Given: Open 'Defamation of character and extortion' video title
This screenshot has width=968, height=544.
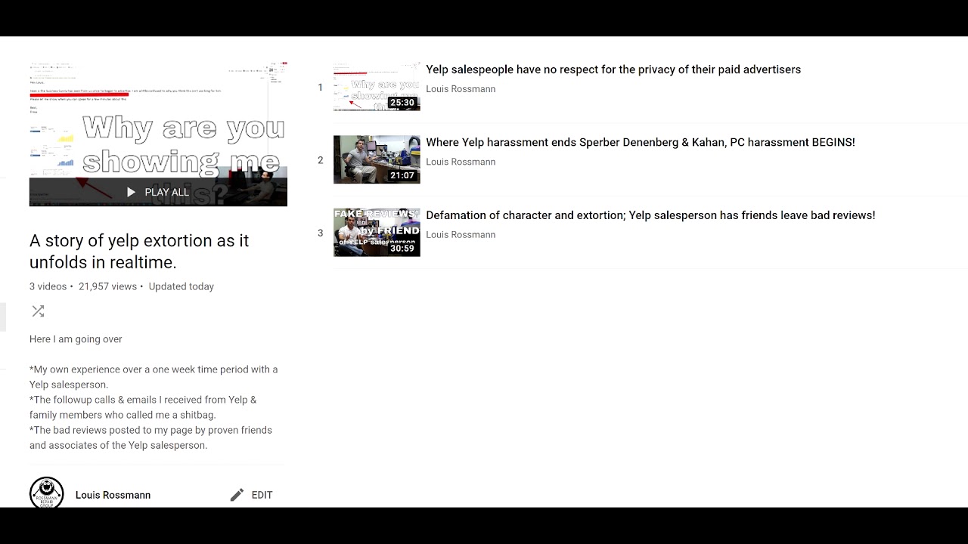Looking at the screenshot, I should [x=650, y=215].
